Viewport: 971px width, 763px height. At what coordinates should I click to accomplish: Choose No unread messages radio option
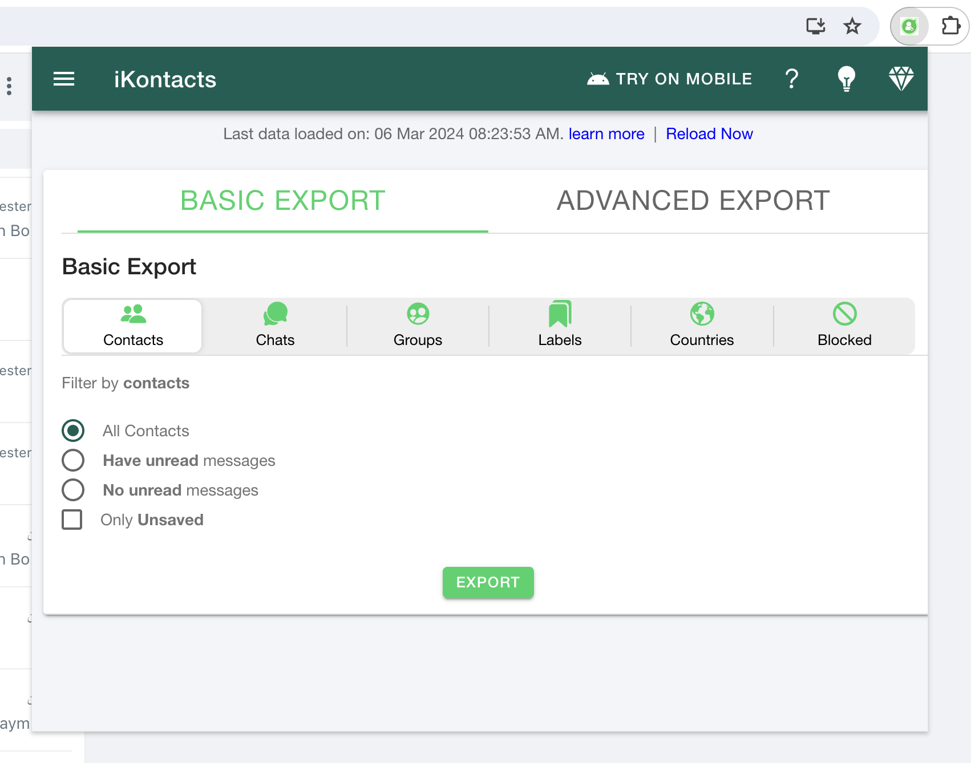click(x=73, y=490)
